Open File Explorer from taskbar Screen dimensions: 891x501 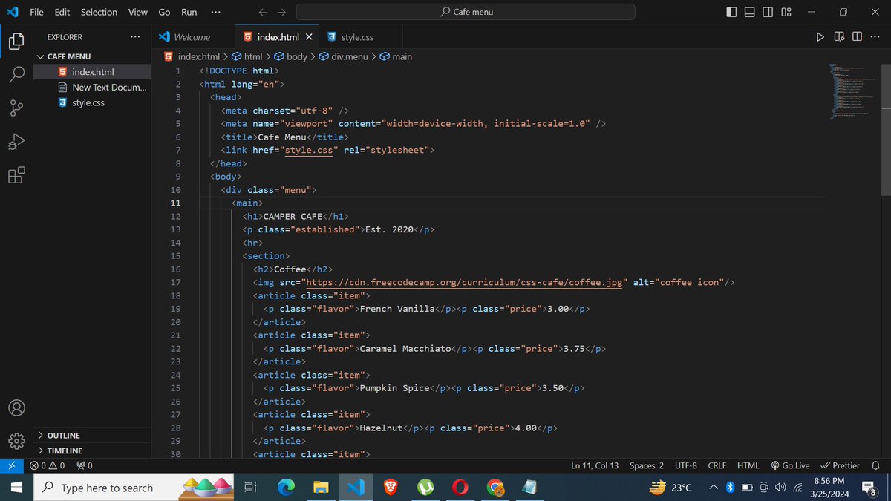pyautogui.click(x=321, y=488)
